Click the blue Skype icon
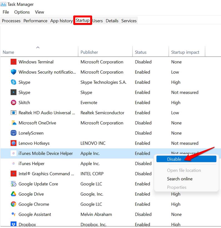The image size is (221, 228). [x=13, y=82]
